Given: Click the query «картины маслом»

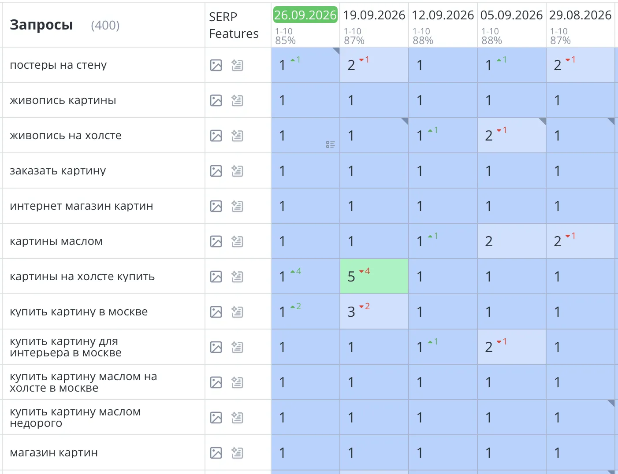Looking at the screenshot, I should [56, 241].
